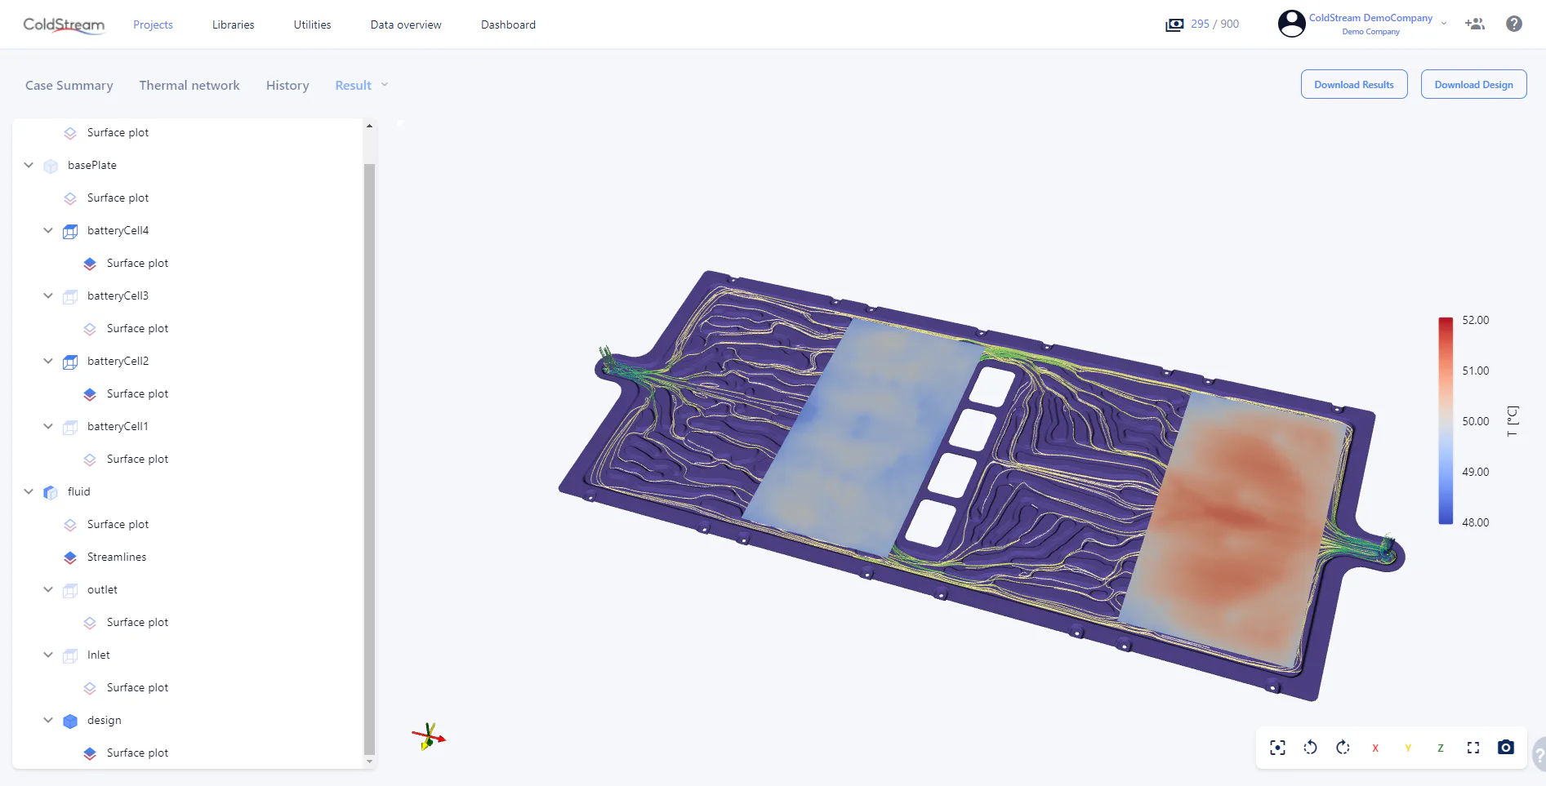Switch to the Case Summary tab
The width and height of the screenshot is (1546, 786).
[x=69, y=86]
